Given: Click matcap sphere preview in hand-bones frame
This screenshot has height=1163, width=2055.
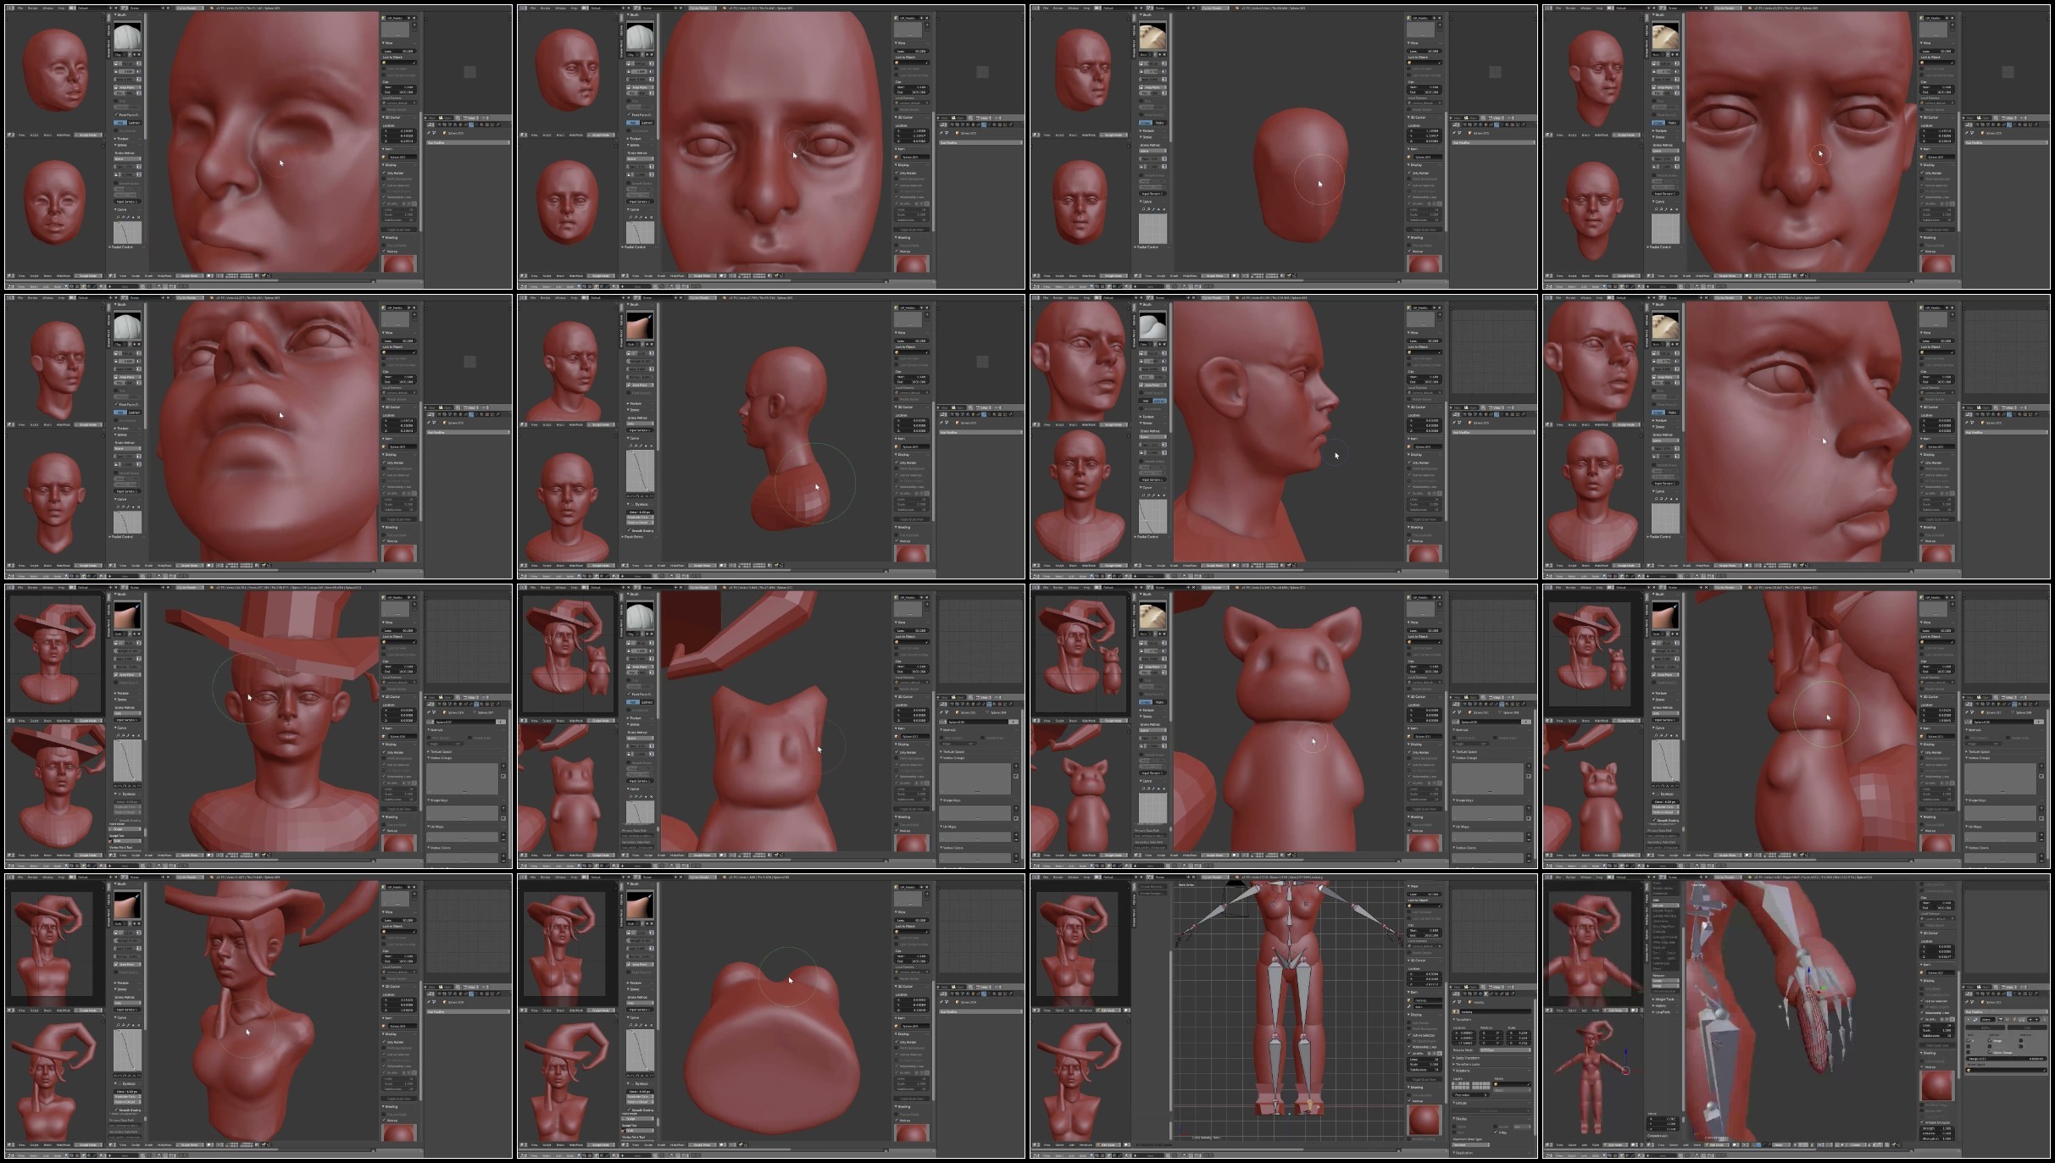Looking at the screenshot, I should click(1937, 1086).
